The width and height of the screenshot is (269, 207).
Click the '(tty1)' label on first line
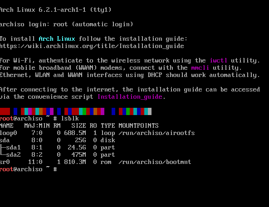click(x=101, y=10)
